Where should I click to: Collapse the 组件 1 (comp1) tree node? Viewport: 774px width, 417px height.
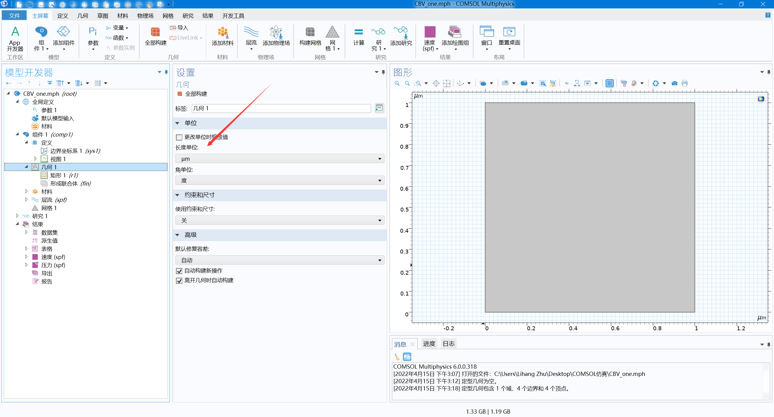click(17, 134)
